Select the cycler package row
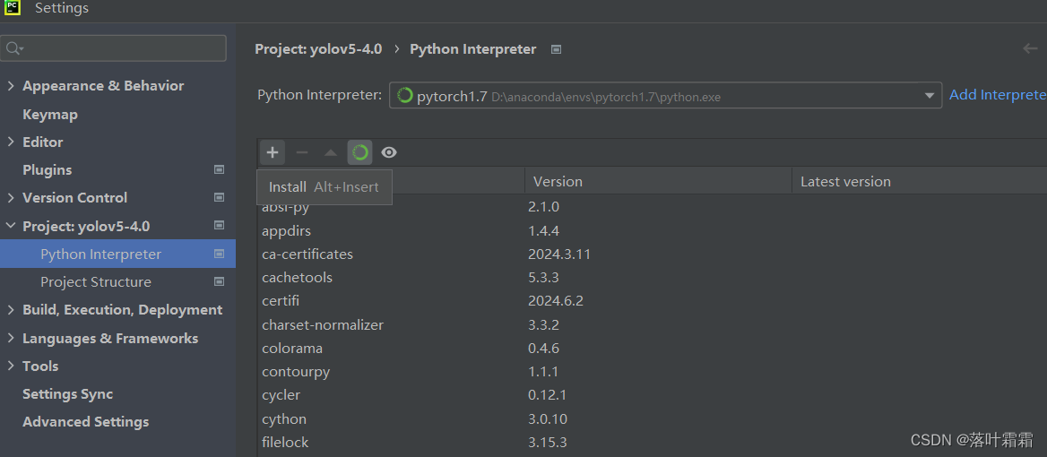1047x457 pixels. (x=652, y=395)
